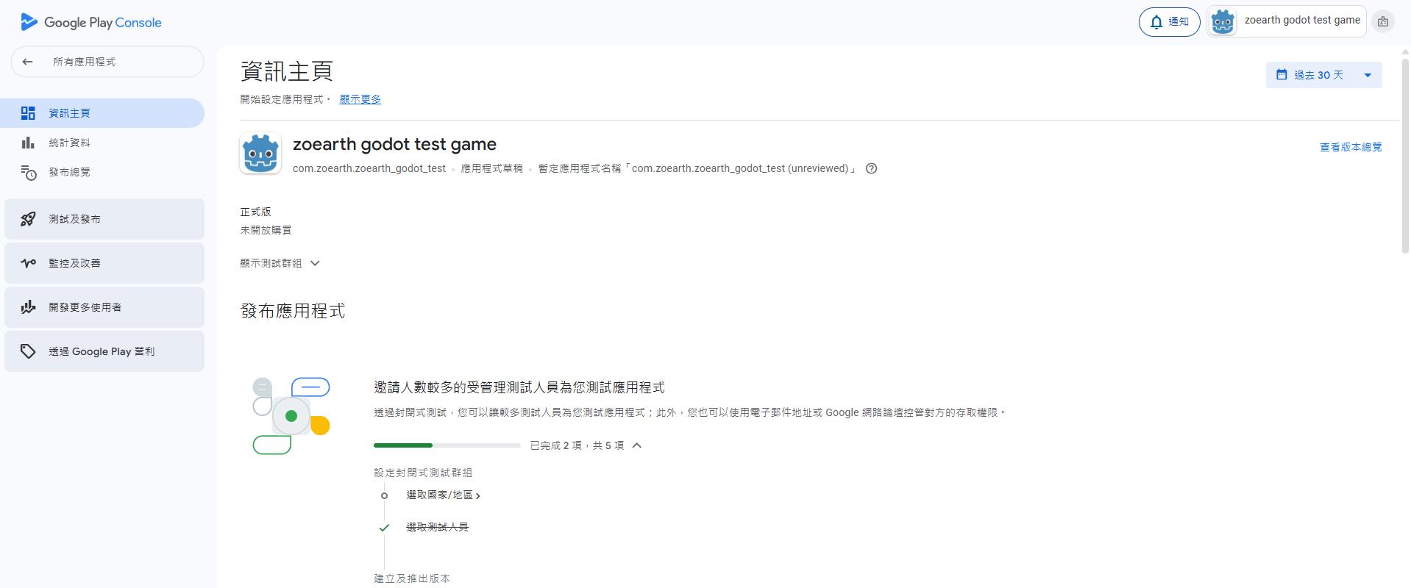Click the pulse icon for 監控及改善

click(28, 263)
